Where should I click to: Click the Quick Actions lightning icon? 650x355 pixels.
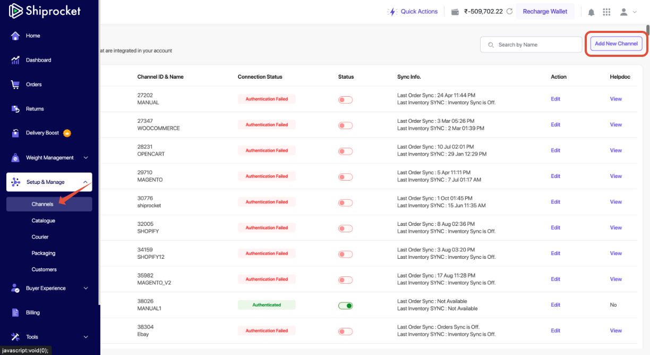tap(392, 12)
